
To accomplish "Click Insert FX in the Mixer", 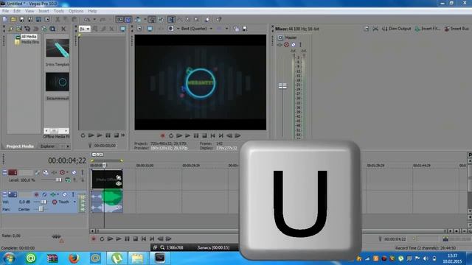I will click(428, 29).
